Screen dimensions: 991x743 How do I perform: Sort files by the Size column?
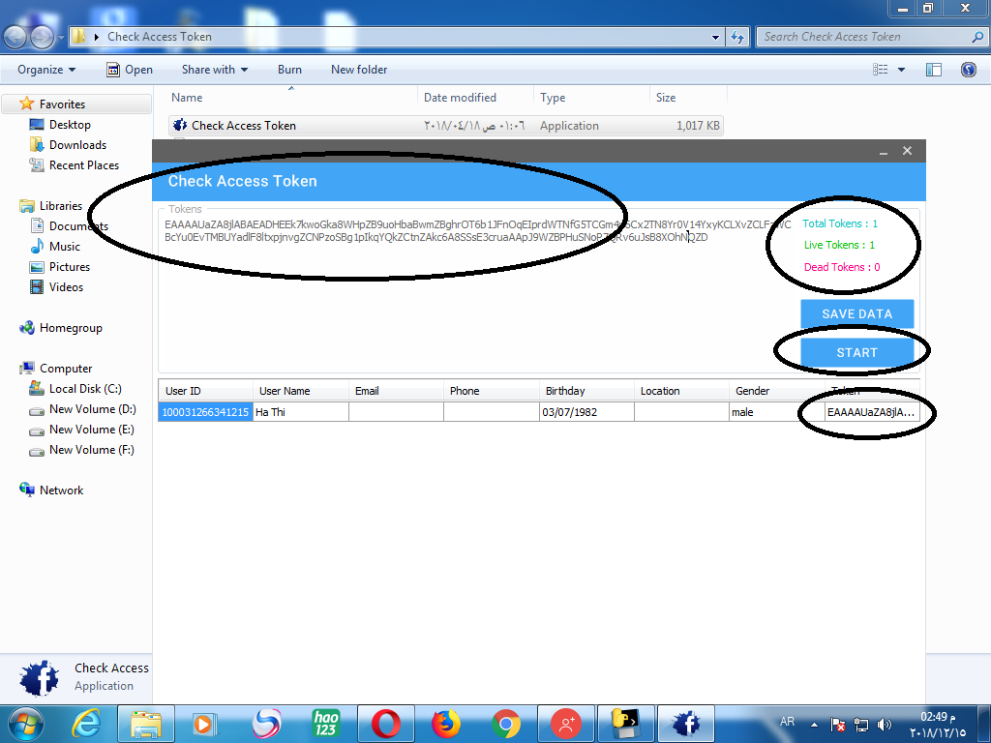tap(688, 98)
